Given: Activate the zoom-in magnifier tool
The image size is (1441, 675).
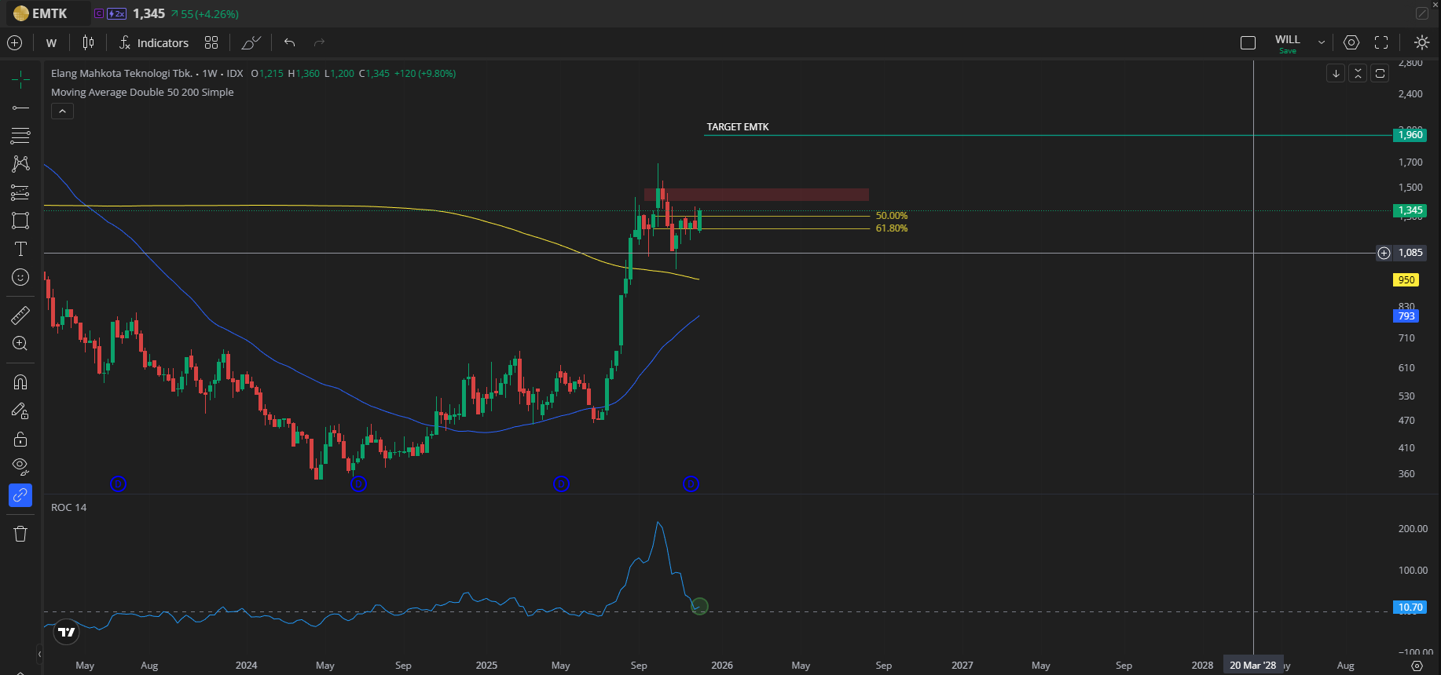Looking at the screenshot, I should [x=20, y=344].
